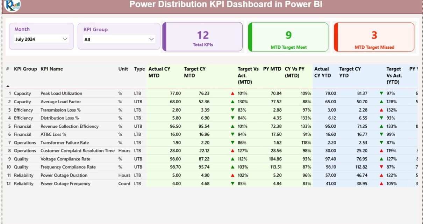The width and height of the screenshot is (423, 224).
Task: Click red YTD down arrow for Frequency Compliance Rate
Action: pyautogui.click(x=381, y=167)
